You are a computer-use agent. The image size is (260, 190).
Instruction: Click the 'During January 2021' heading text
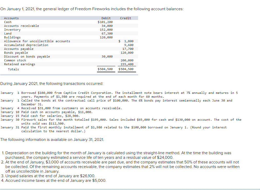[52, 84]
